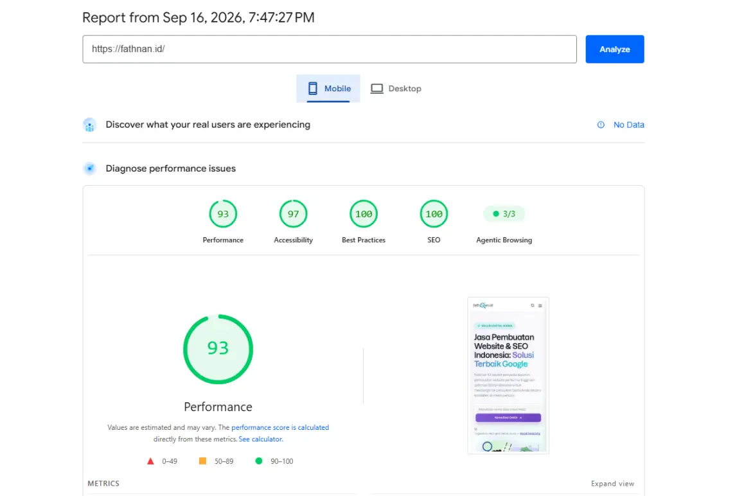Click the Agentic Browsing 3/3 badge
The width and height of the screenshot is (735, 496).
[504, 214]
